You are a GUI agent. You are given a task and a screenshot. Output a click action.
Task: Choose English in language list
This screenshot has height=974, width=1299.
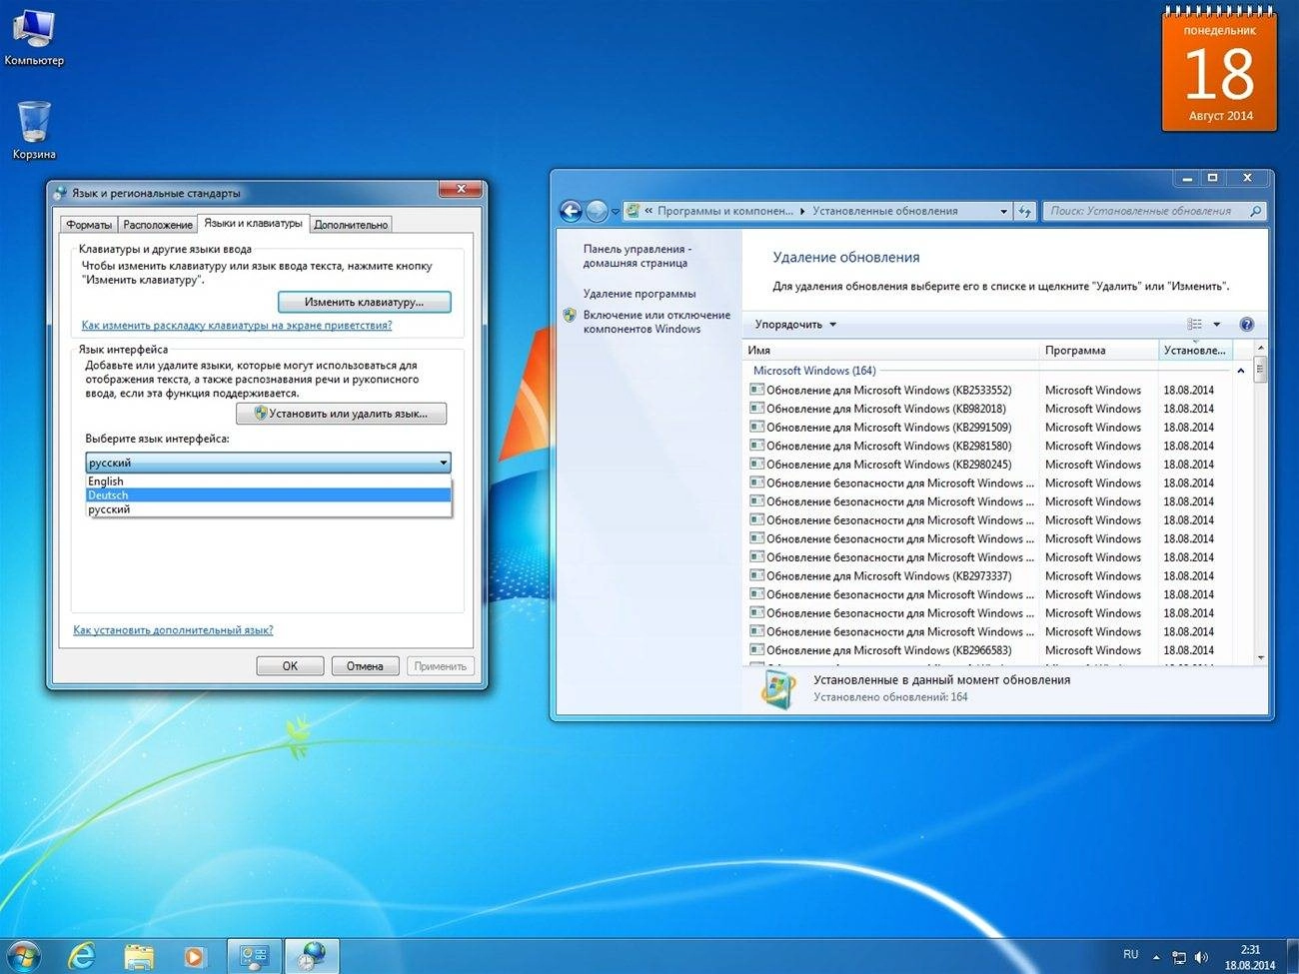tap(269, 482)
